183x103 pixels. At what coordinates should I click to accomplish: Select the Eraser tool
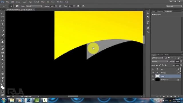click(x=3, y=49)
